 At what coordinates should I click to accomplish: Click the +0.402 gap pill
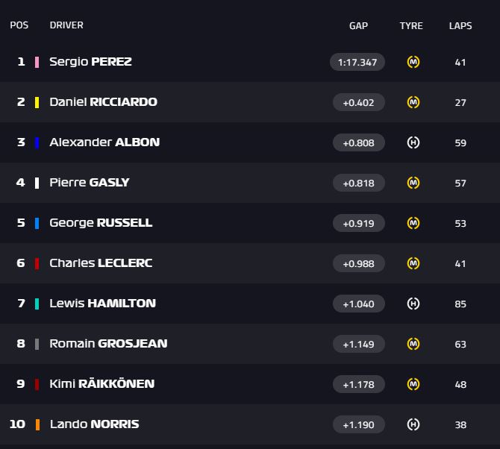(x=358, y=102)
